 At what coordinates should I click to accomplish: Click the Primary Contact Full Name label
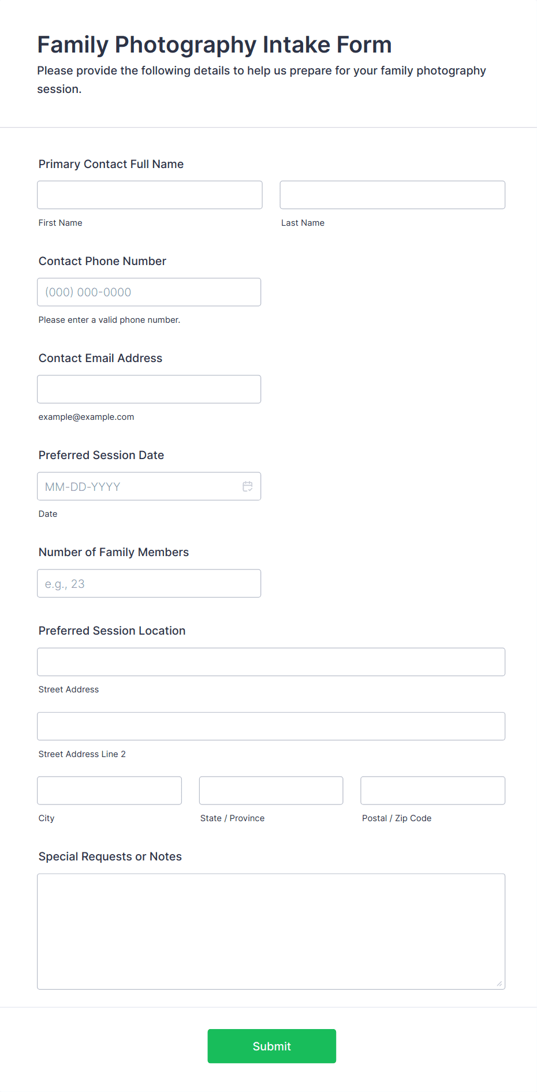111,164
